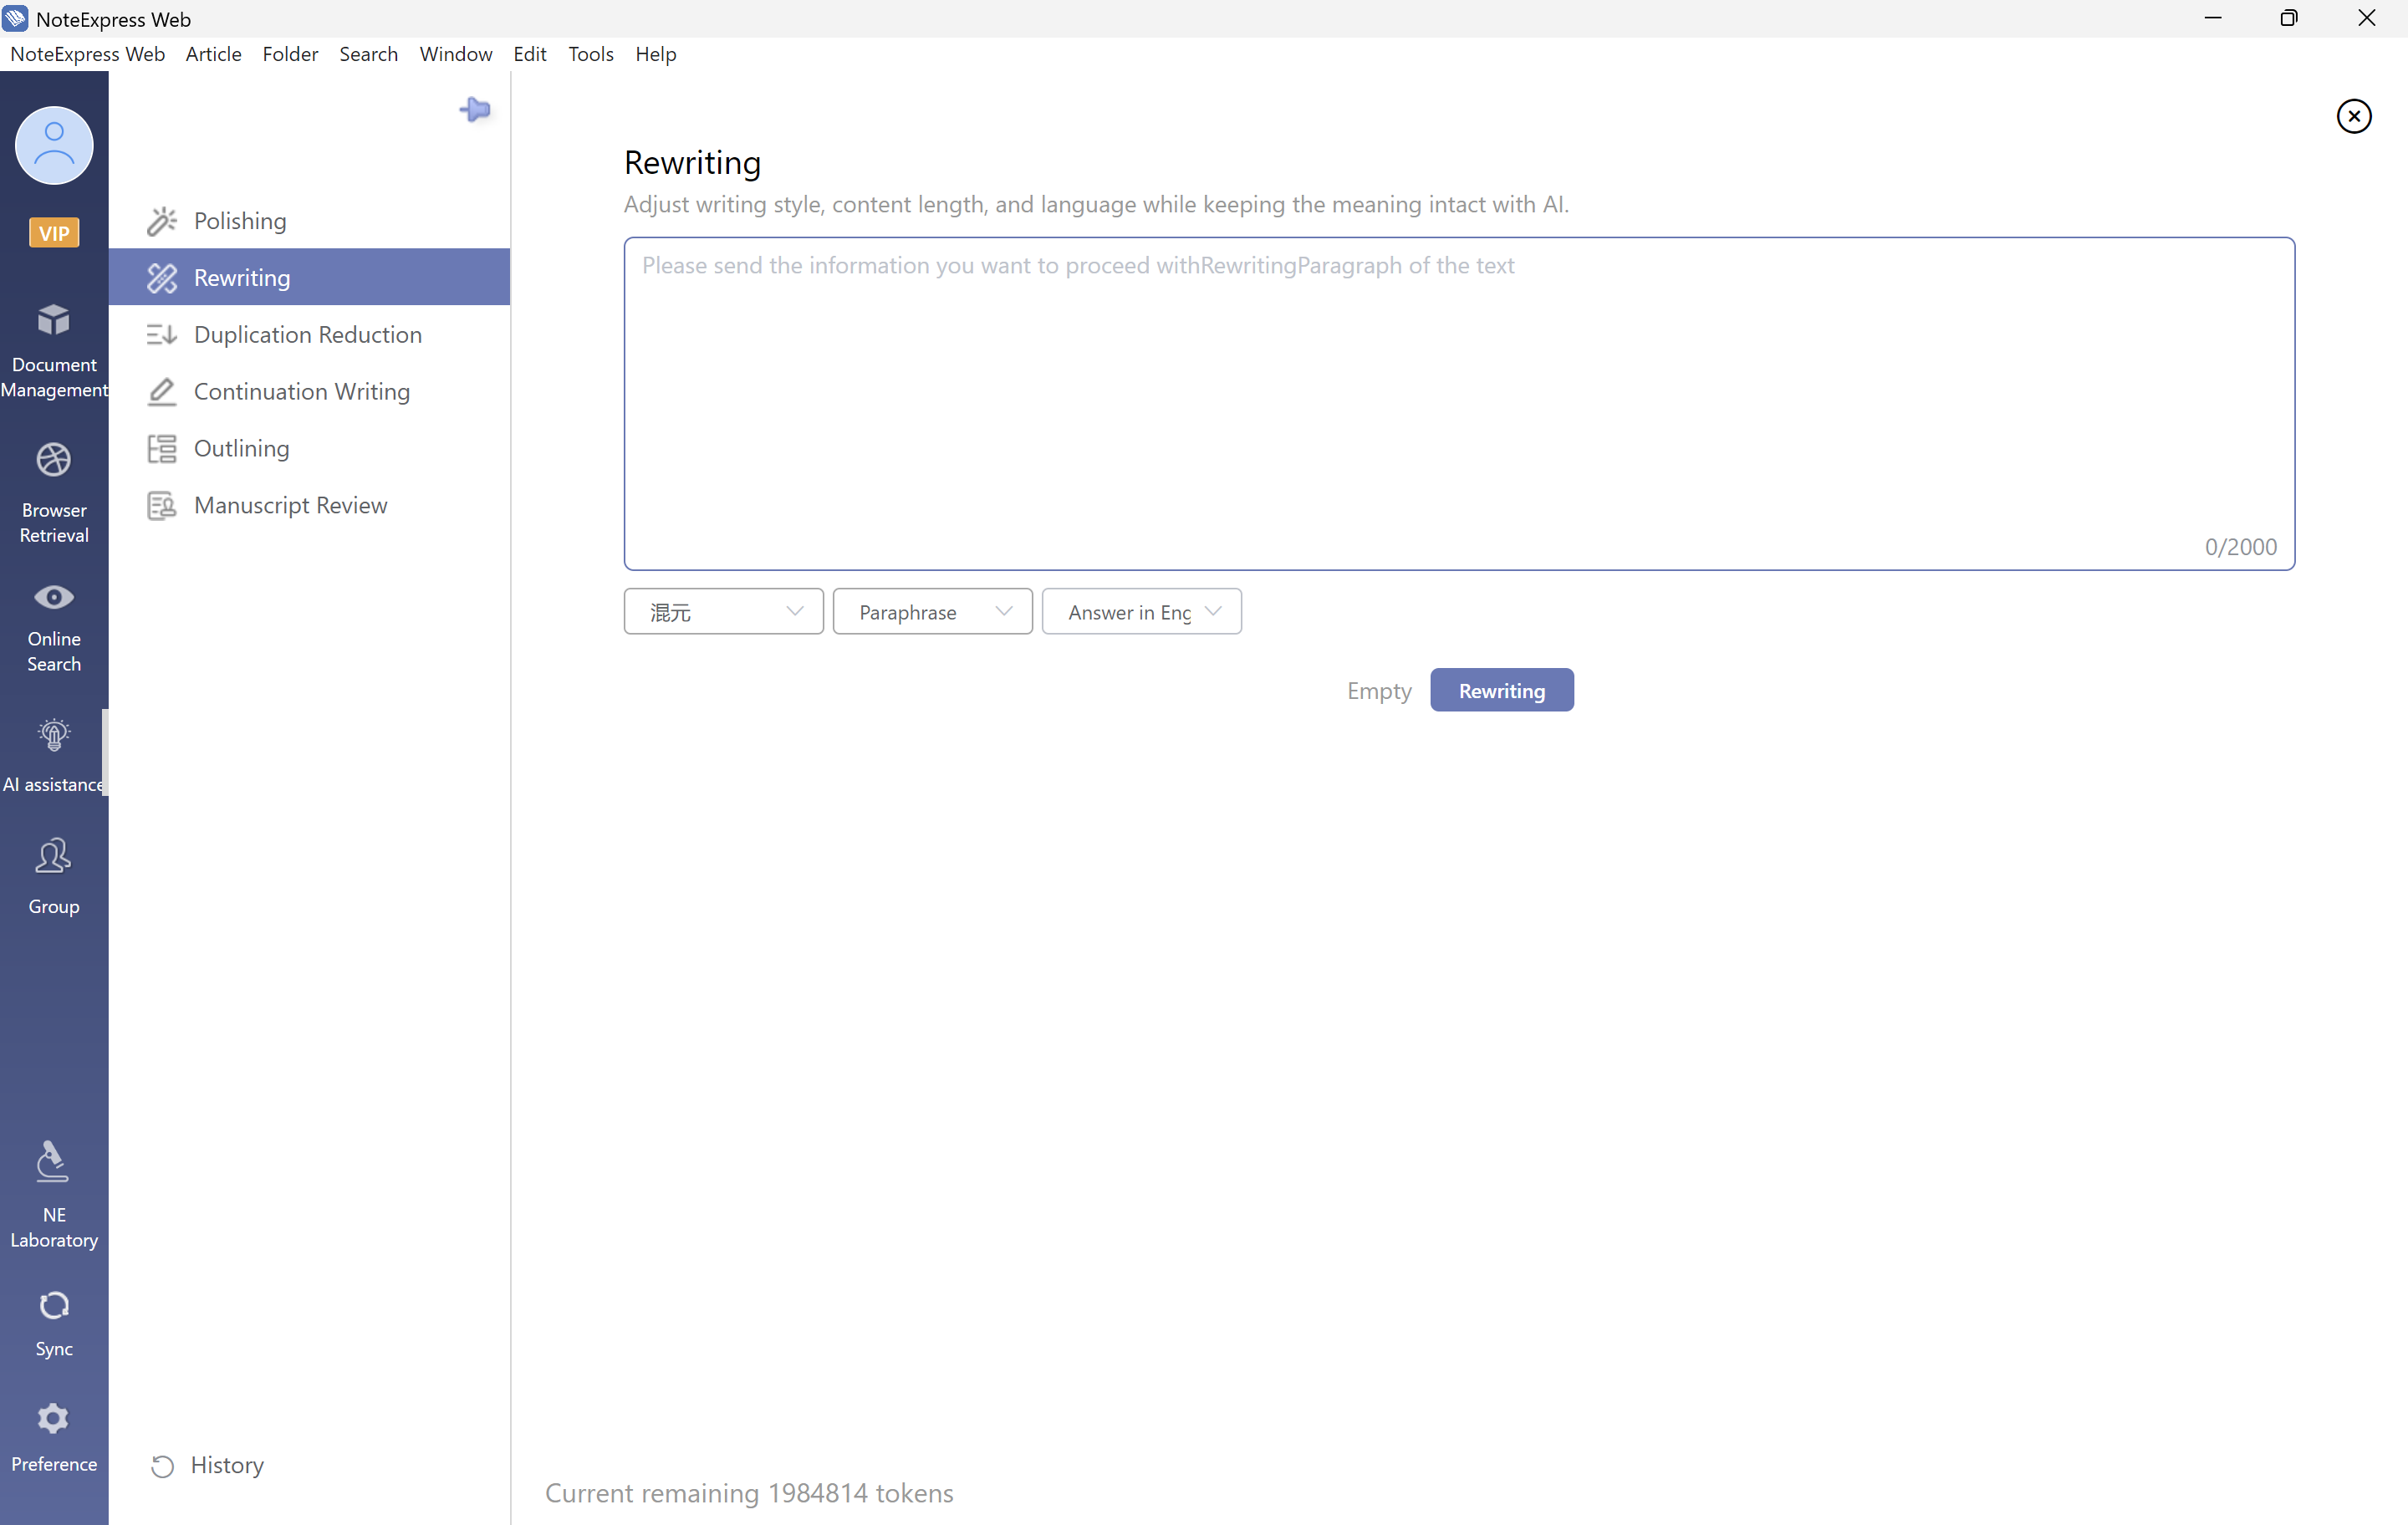This screenshot has height=1525, width=2408.
Task: Open the Online Search eye icon
Action: pyautogui.click(x=54, y=597)
